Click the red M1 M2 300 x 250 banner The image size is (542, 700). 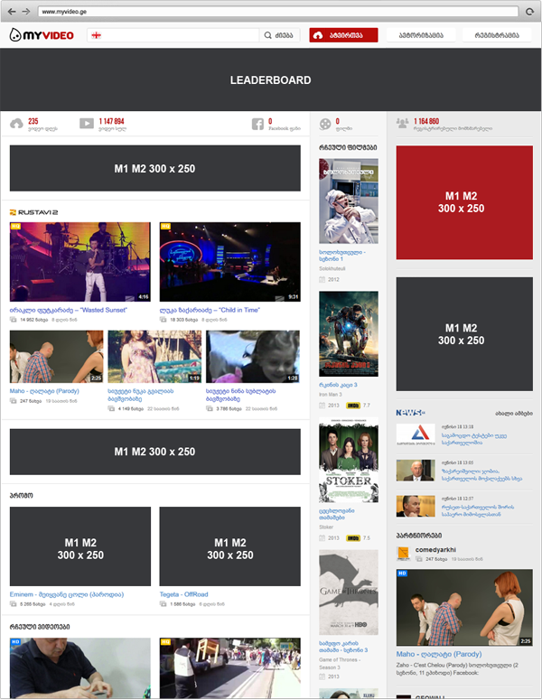click(x=463, y=201)
